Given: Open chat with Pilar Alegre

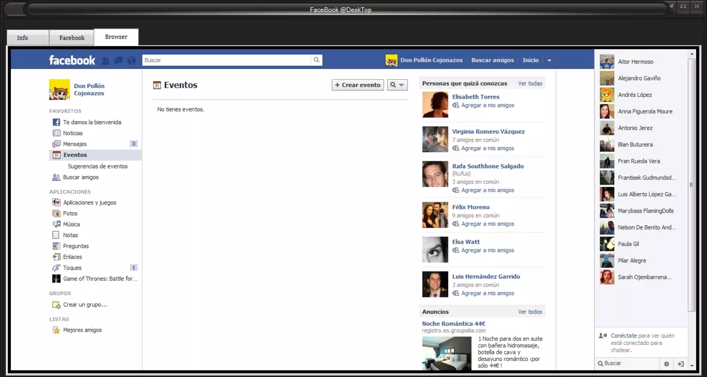Looking at the screenshot, I should point(641,261).
